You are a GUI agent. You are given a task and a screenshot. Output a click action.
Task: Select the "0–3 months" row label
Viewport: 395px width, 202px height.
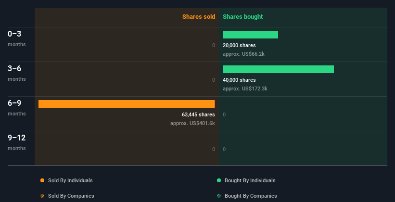pyautogui.click(x=17, y=38)
